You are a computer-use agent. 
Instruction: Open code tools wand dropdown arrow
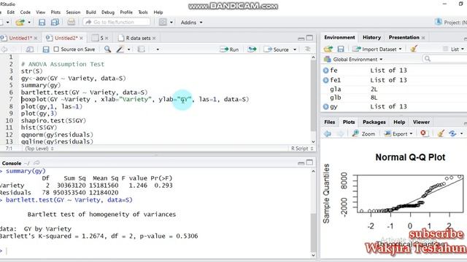[x=128, y=49]
